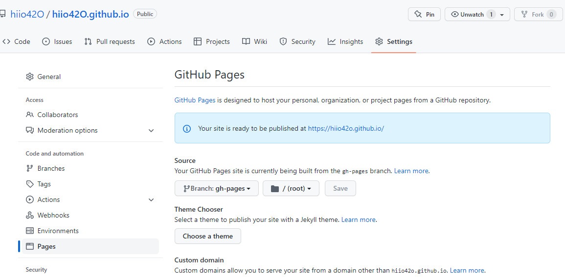Click the Moderation options sidebar item
565x278 pixels.
click(90, 130)
